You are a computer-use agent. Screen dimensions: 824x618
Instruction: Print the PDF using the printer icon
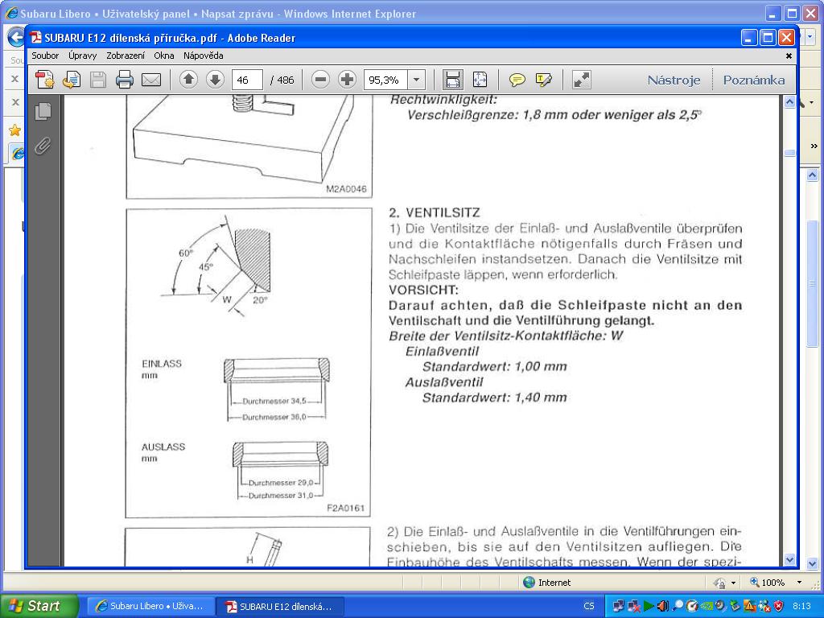(125, 80)
